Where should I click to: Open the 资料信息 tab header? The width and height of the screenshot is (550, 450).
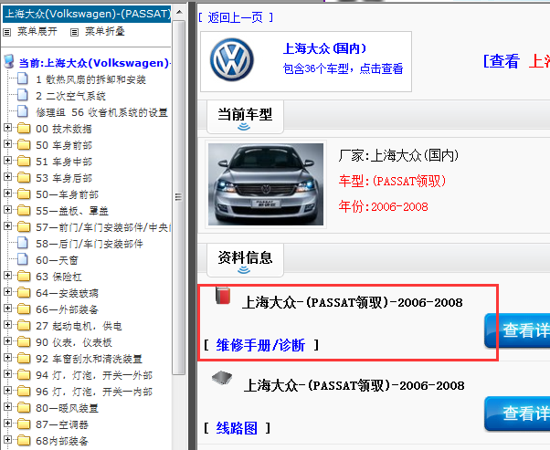(245, 260)
